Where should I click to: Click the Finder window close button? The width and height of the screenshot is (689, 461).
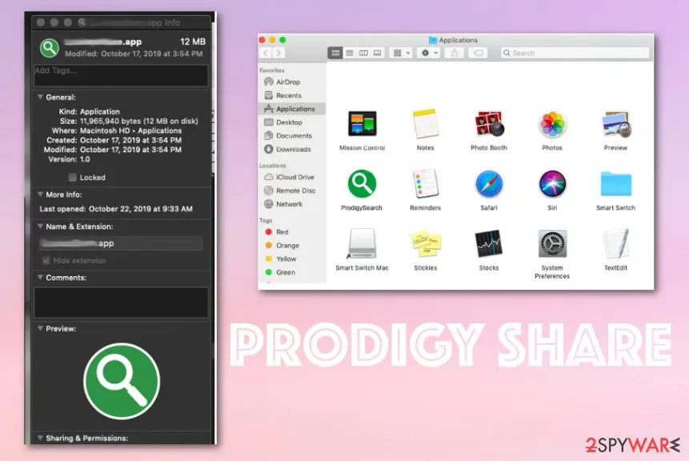coord(262,40)
